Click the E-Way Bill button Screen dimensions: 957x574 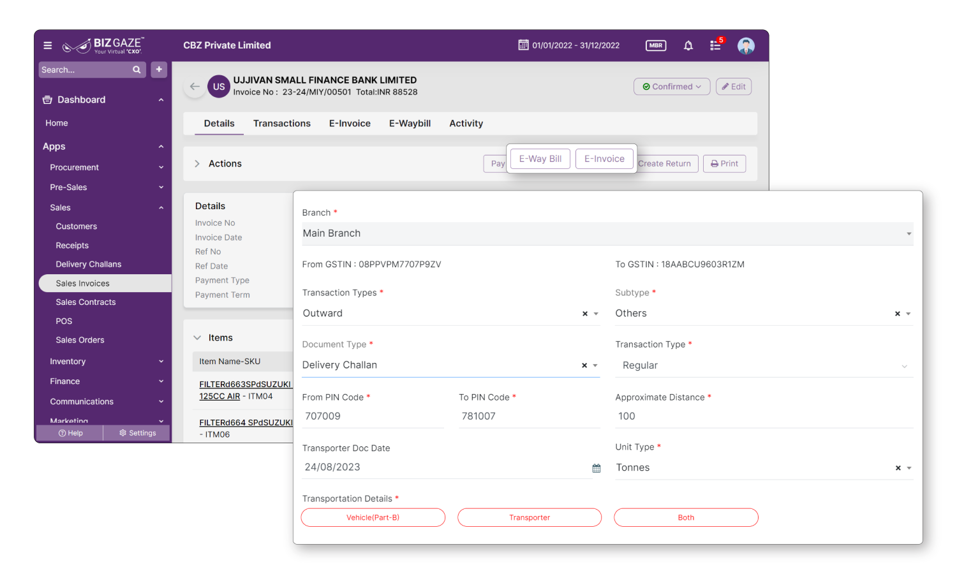pos(540,159)
